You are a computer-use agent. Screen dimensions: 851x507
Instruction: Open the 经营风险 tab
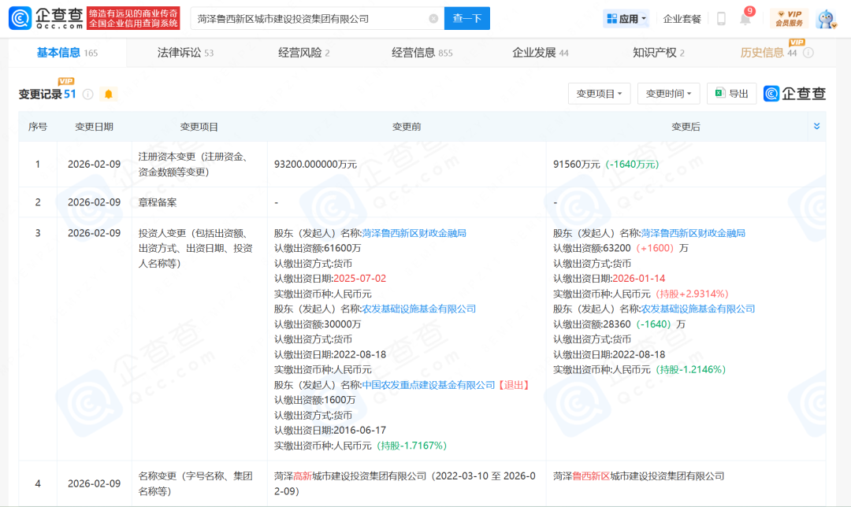[303, 53]
